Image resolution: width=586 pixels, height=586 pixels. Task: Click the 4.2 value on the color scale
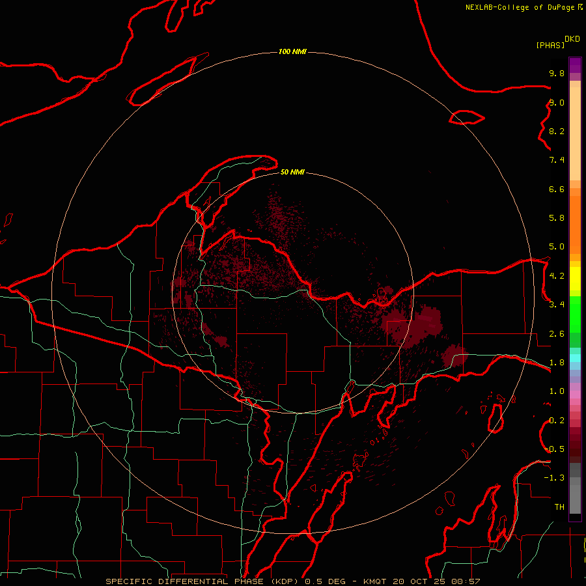click(557, 276)
